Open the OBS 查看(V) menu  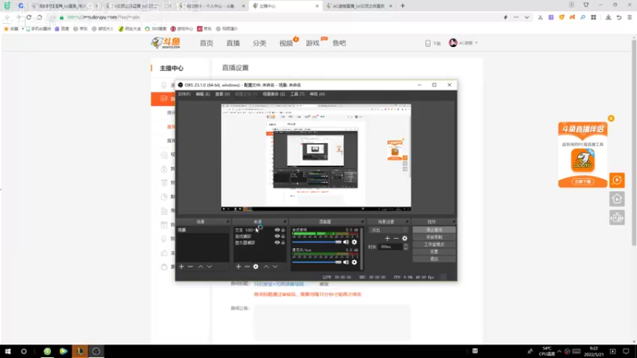[222, 94]
